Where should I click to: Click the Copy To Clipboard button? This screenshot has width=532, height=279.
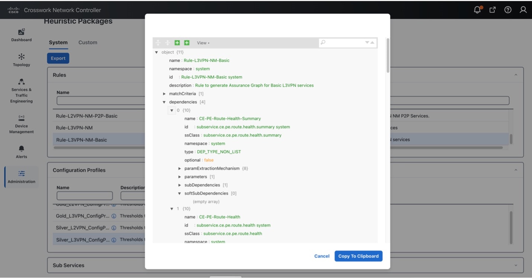click(x=358, y=256)
